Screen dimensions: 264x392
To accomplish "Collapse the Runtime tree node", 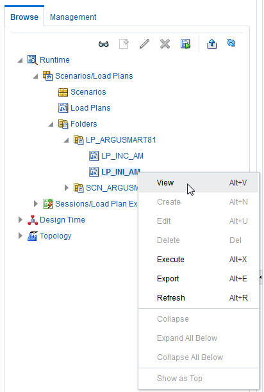I will (x=20, y=60).
